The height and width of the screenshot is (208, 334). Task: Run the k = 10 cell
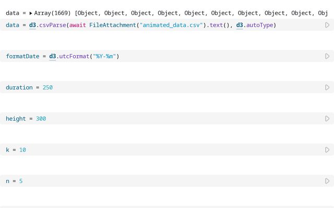327,150
